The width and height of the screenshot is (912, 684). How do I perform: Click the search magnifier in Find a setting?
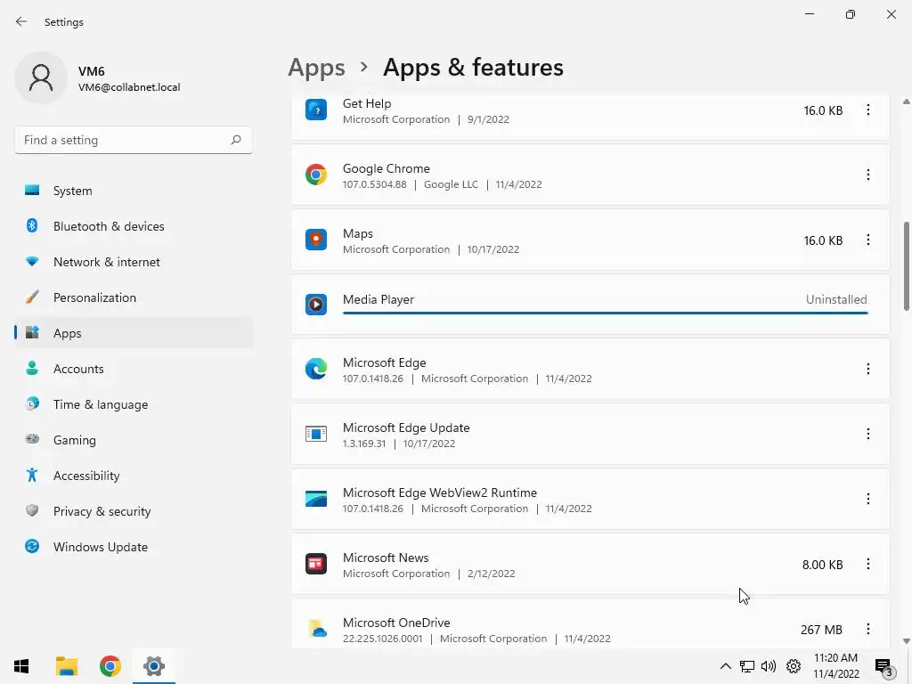click(236, 140)
